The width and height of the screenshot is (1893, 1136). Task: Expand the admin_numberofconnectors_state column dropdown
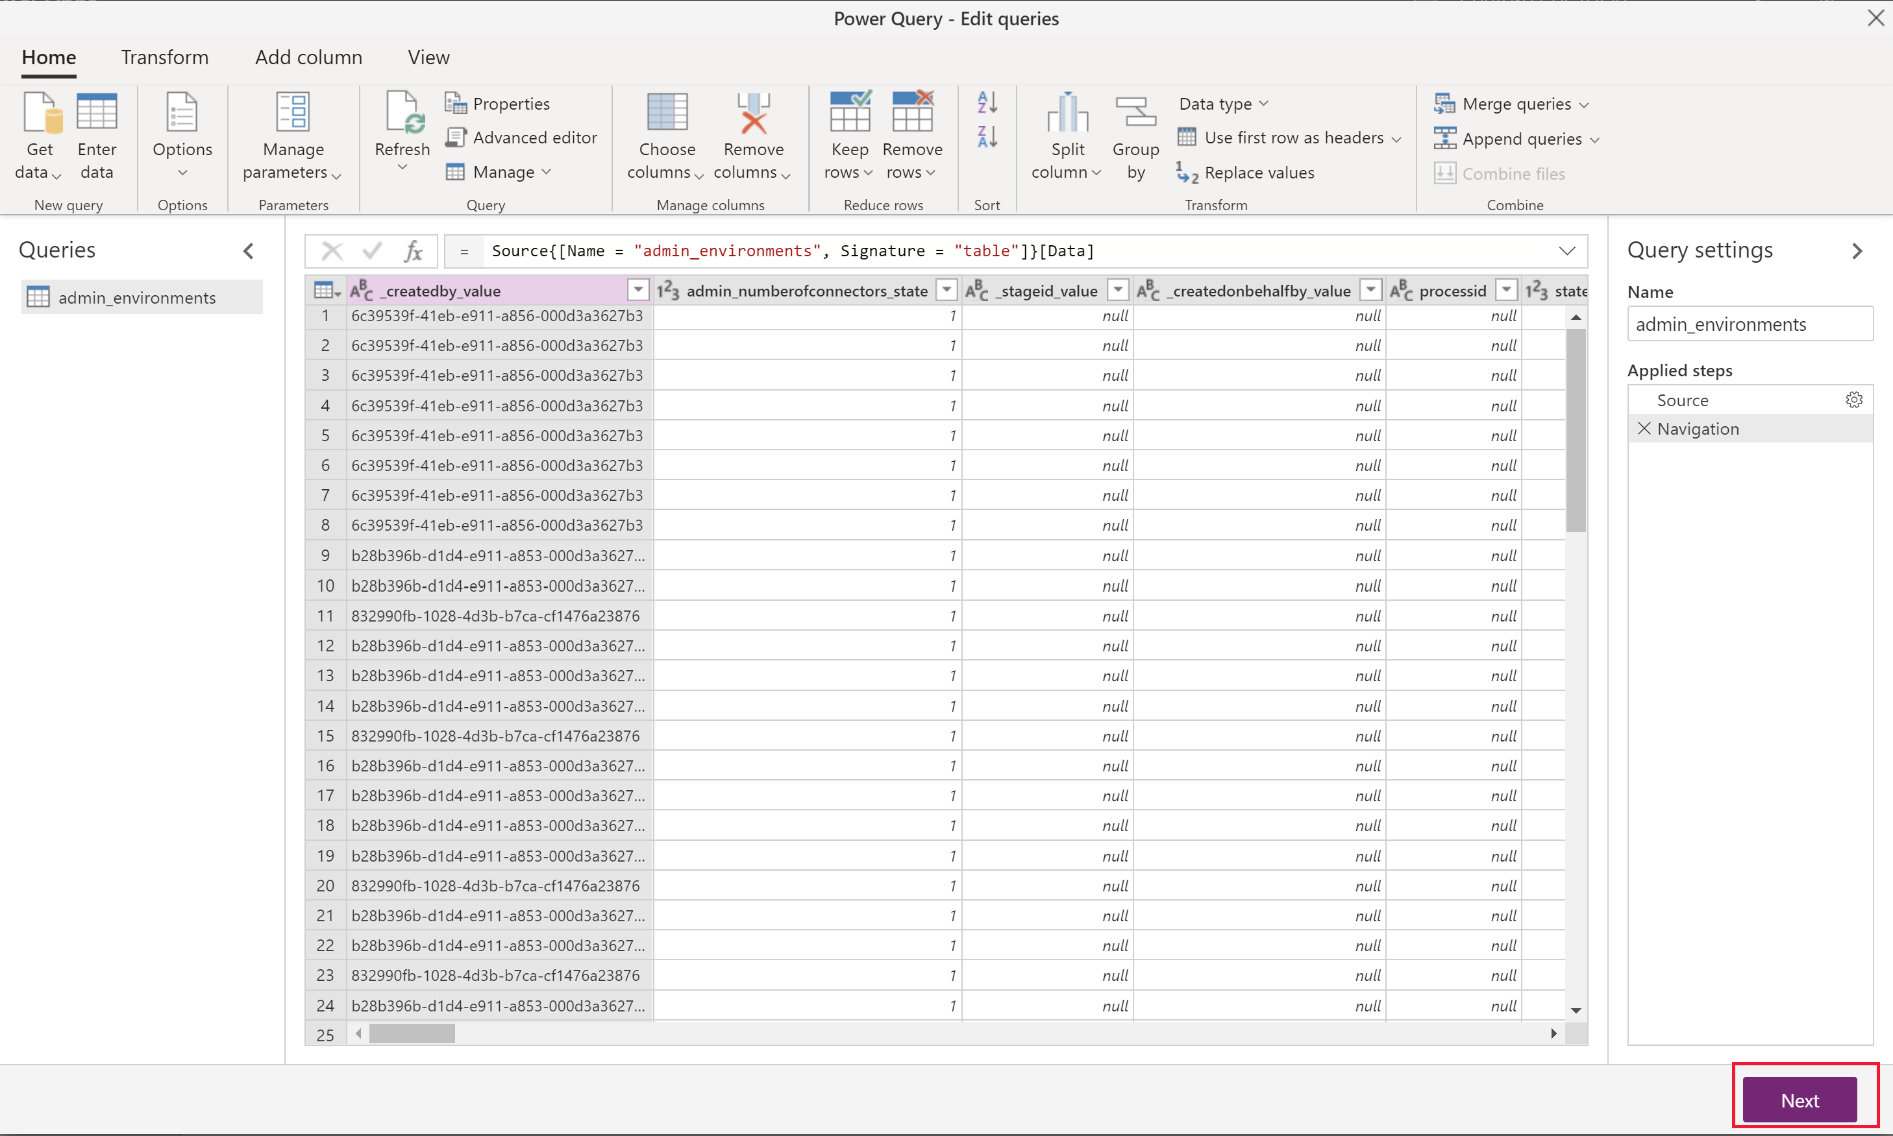click(x=946, y=291)
